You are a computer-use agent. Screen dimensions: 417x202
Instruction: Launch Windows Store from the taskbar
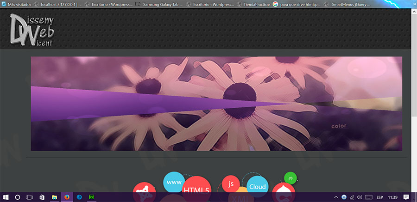pyautogui.click(x=42, y=197)
